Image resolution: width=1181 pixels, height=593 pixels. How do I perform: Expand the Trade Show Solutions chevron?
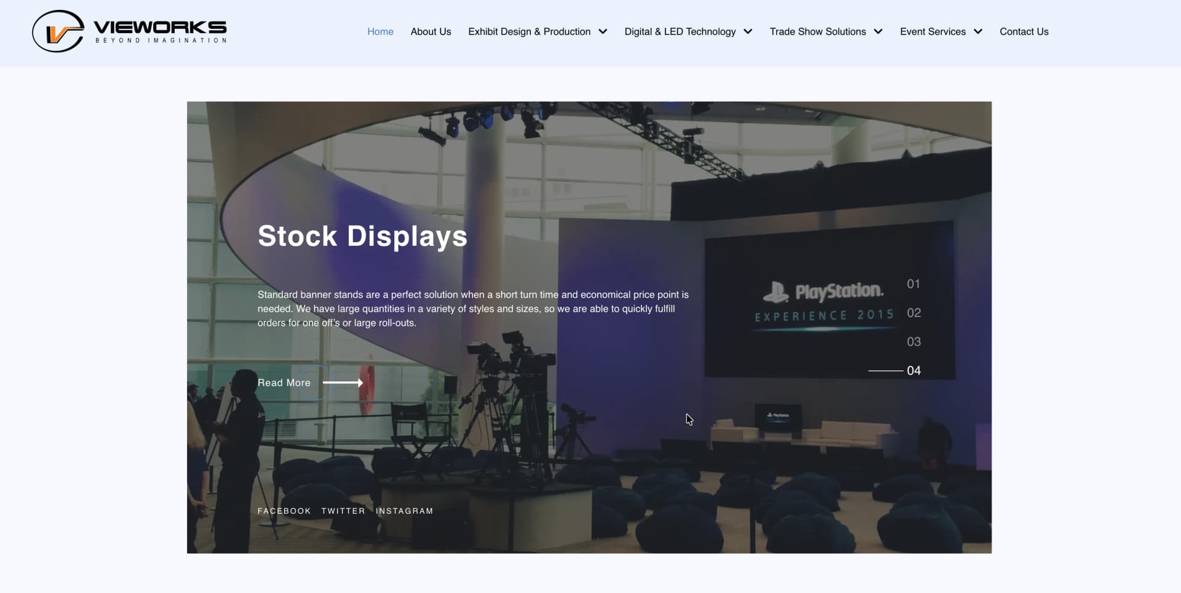coord(878,32)
